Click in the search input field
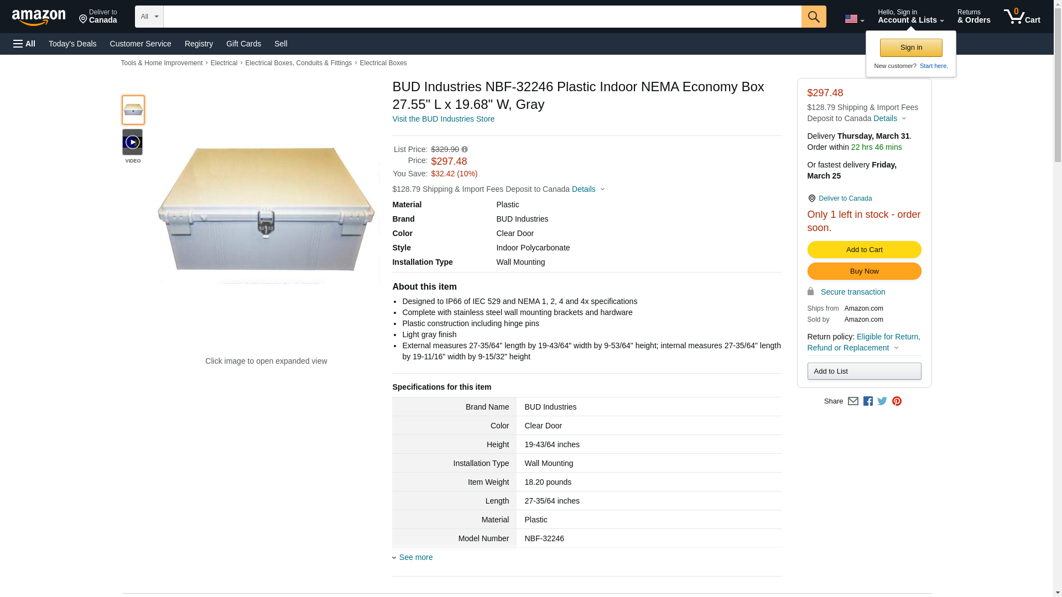The image size is (1062, 597). pyautogui.click(x=481, y=17)
